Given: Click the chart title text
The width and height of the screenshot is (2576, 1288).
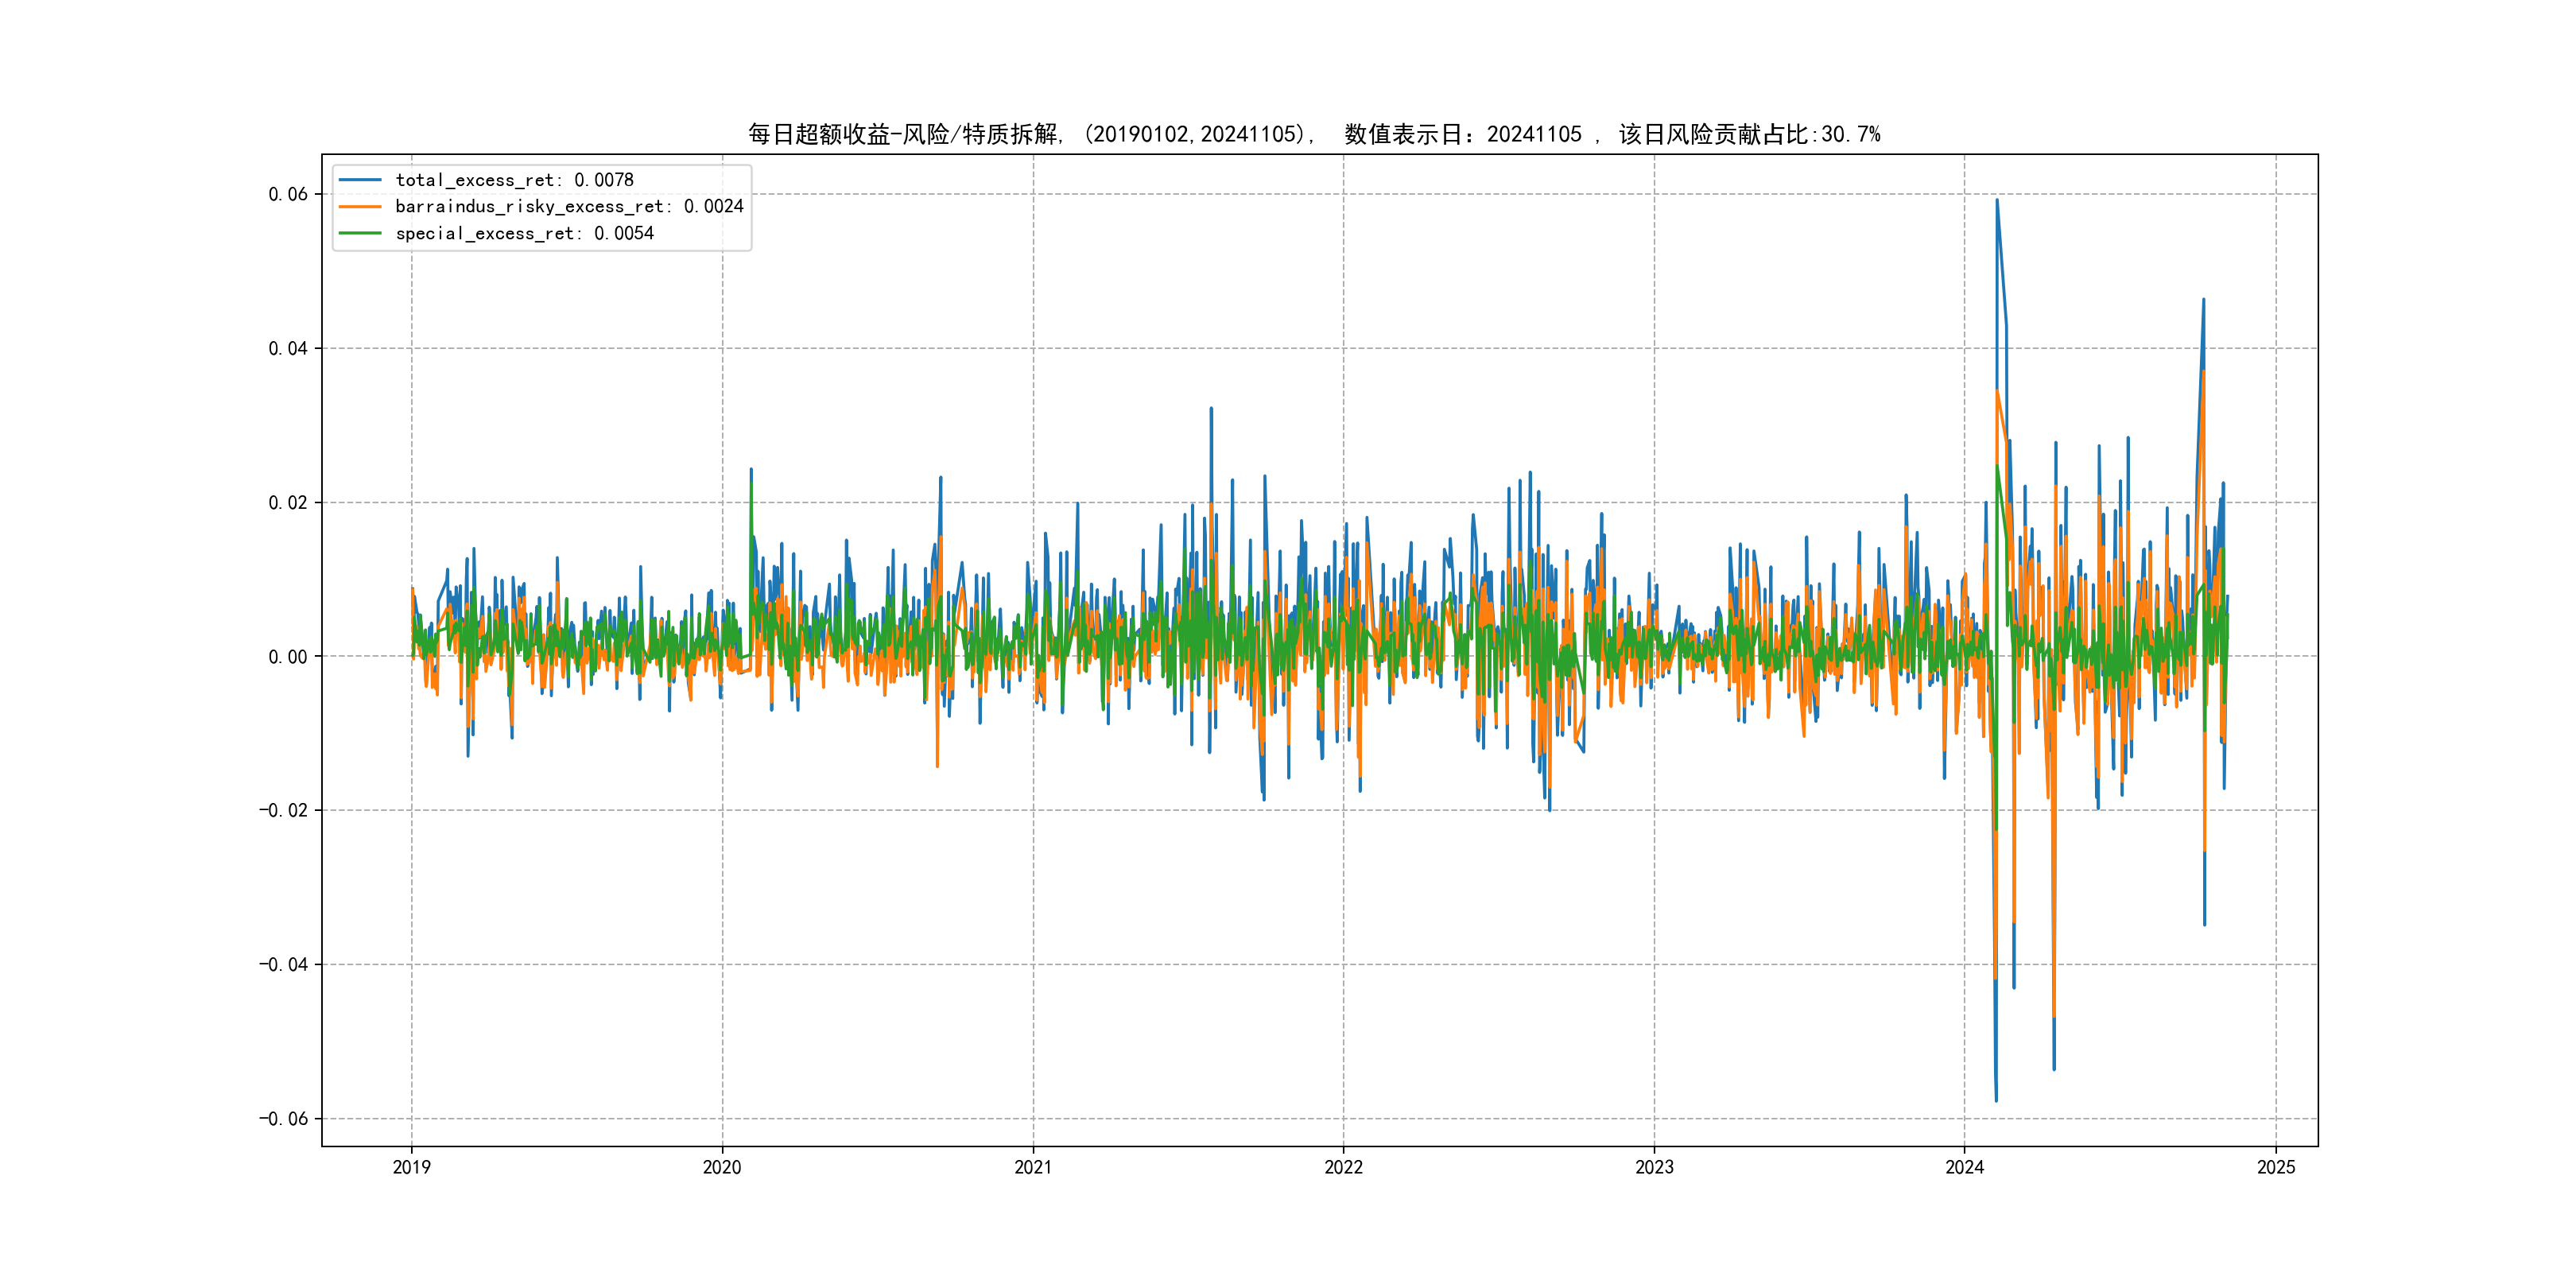Looking at the screenshot, I should (x=1313, y=134).
